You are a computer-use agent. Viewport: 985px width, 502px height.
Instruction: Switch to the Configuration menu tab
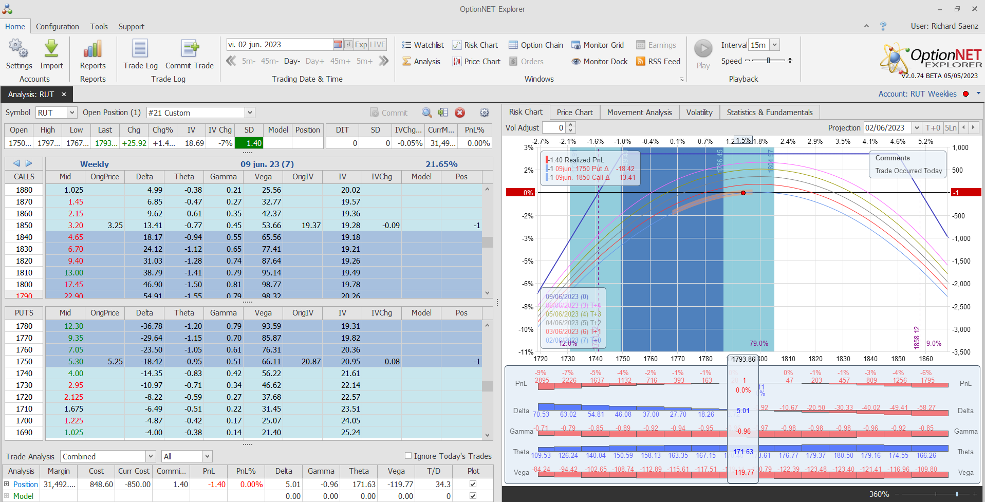pyautogui.click(x=57, y=27)
